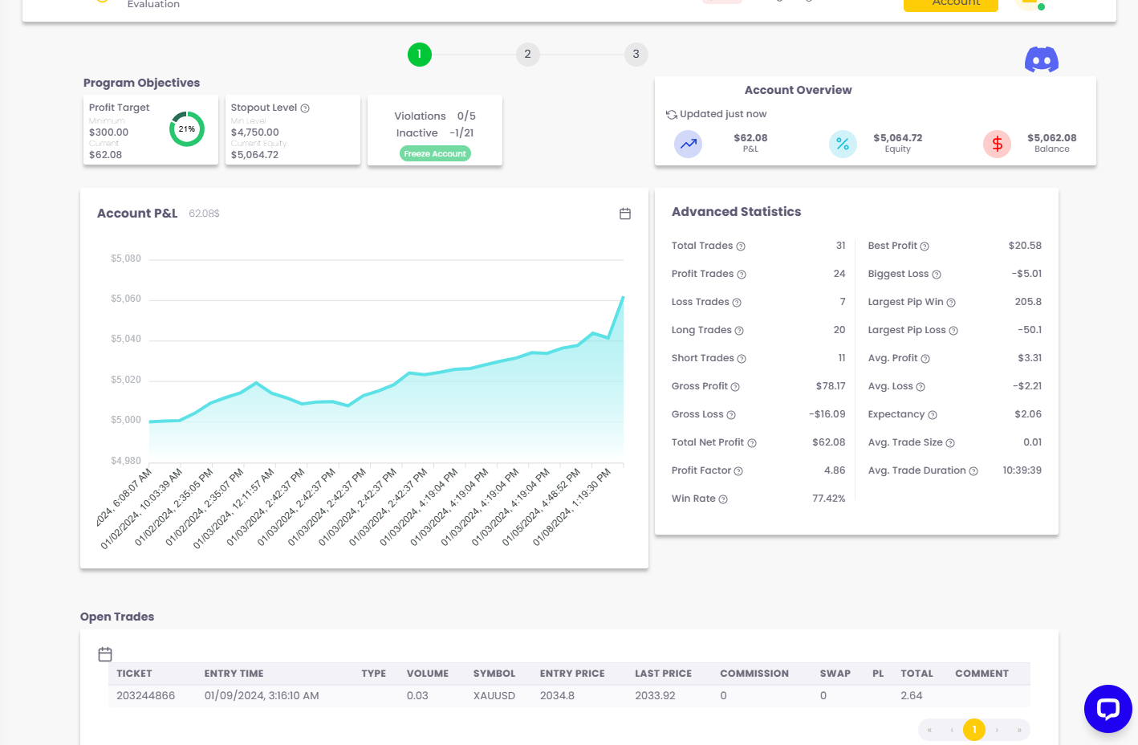
Task: Click the refresh icon beside Updated just now
Action: pyautogui.click(x=672, y=115)
